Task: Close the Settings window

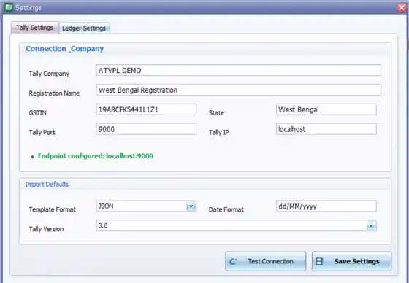Action: [402, 7]
